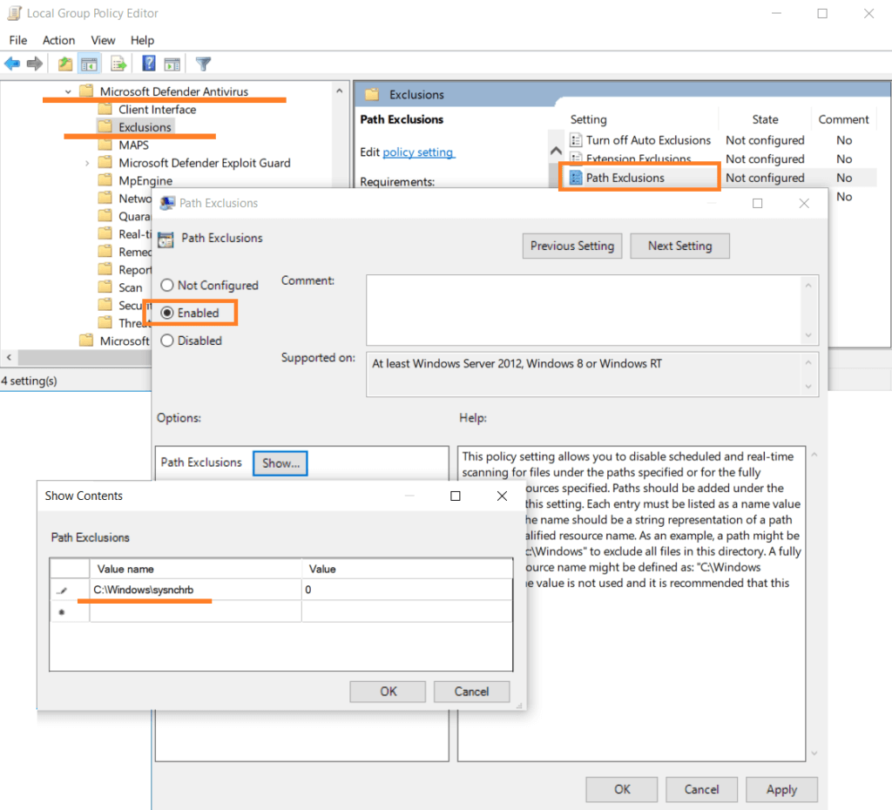Maximize the Show Contents dialog
The image size is (892, 810).
(x=455, y=496)
